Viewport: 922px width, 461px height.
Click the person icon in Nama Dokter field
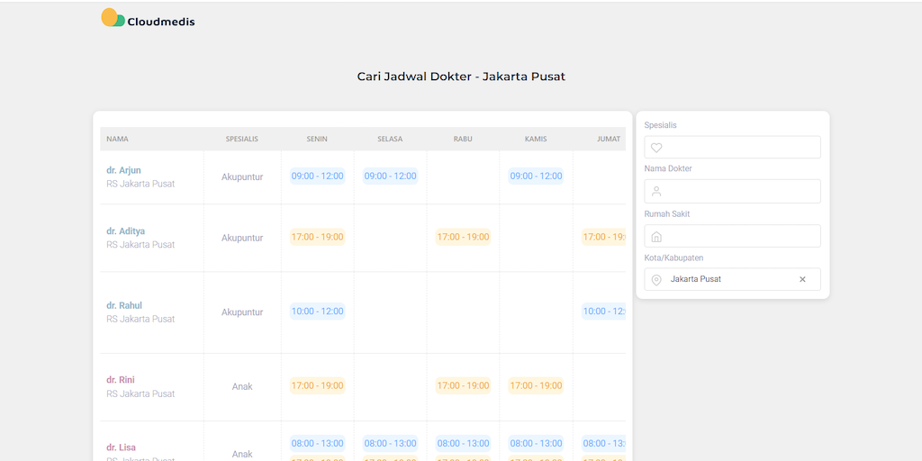click(x=656, y=191)
